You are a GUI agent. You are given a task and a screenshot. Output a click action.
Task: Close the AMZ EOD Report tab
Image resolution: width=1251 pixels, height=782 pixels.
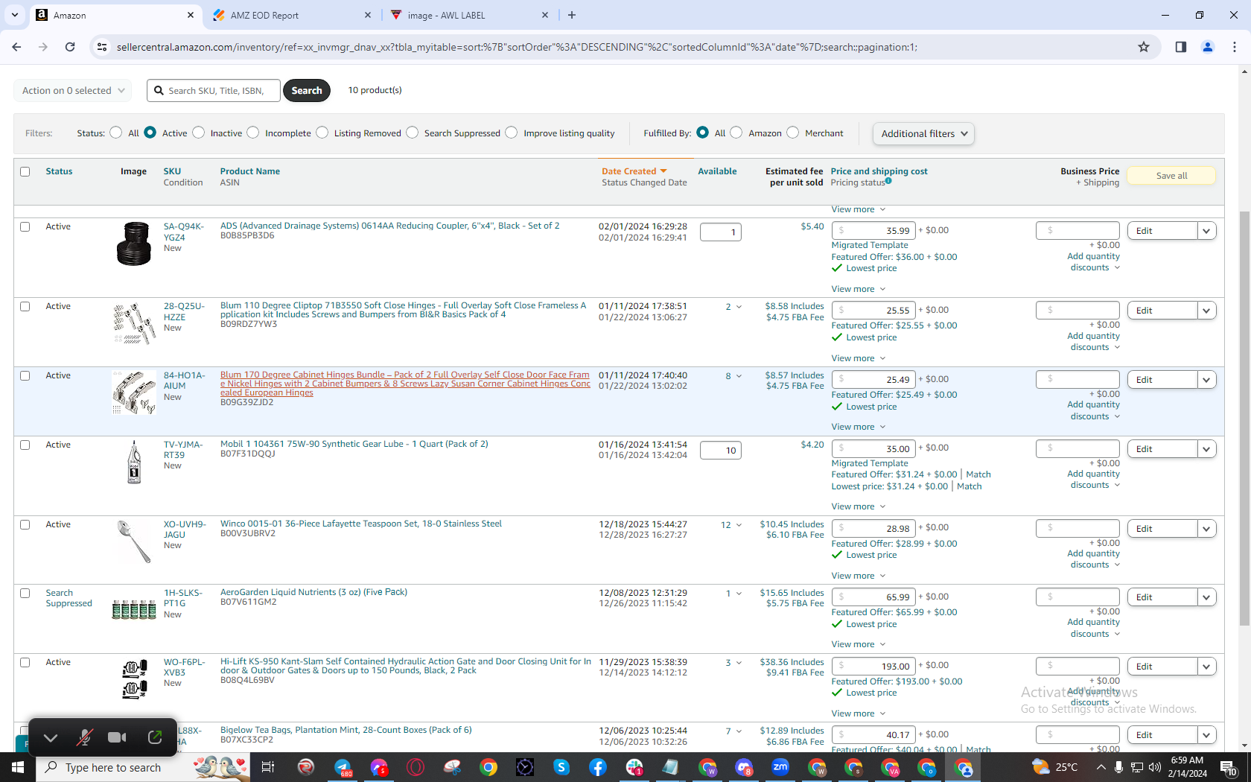(368, 15)
